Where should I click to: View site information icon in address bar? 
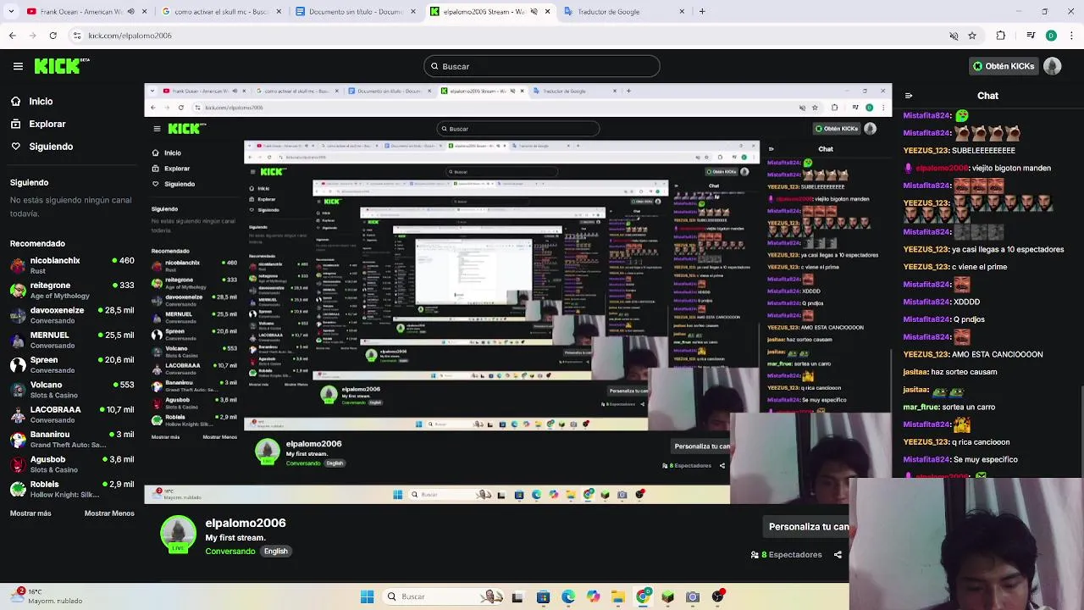(77, 36)
